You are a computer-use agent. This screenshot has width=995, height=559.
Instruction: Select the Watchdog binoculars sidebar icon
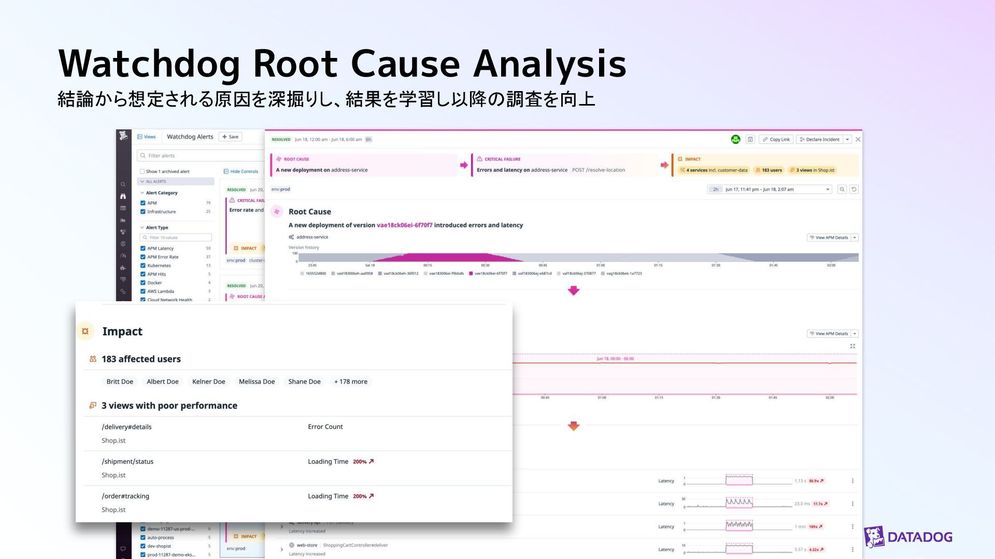123,196
